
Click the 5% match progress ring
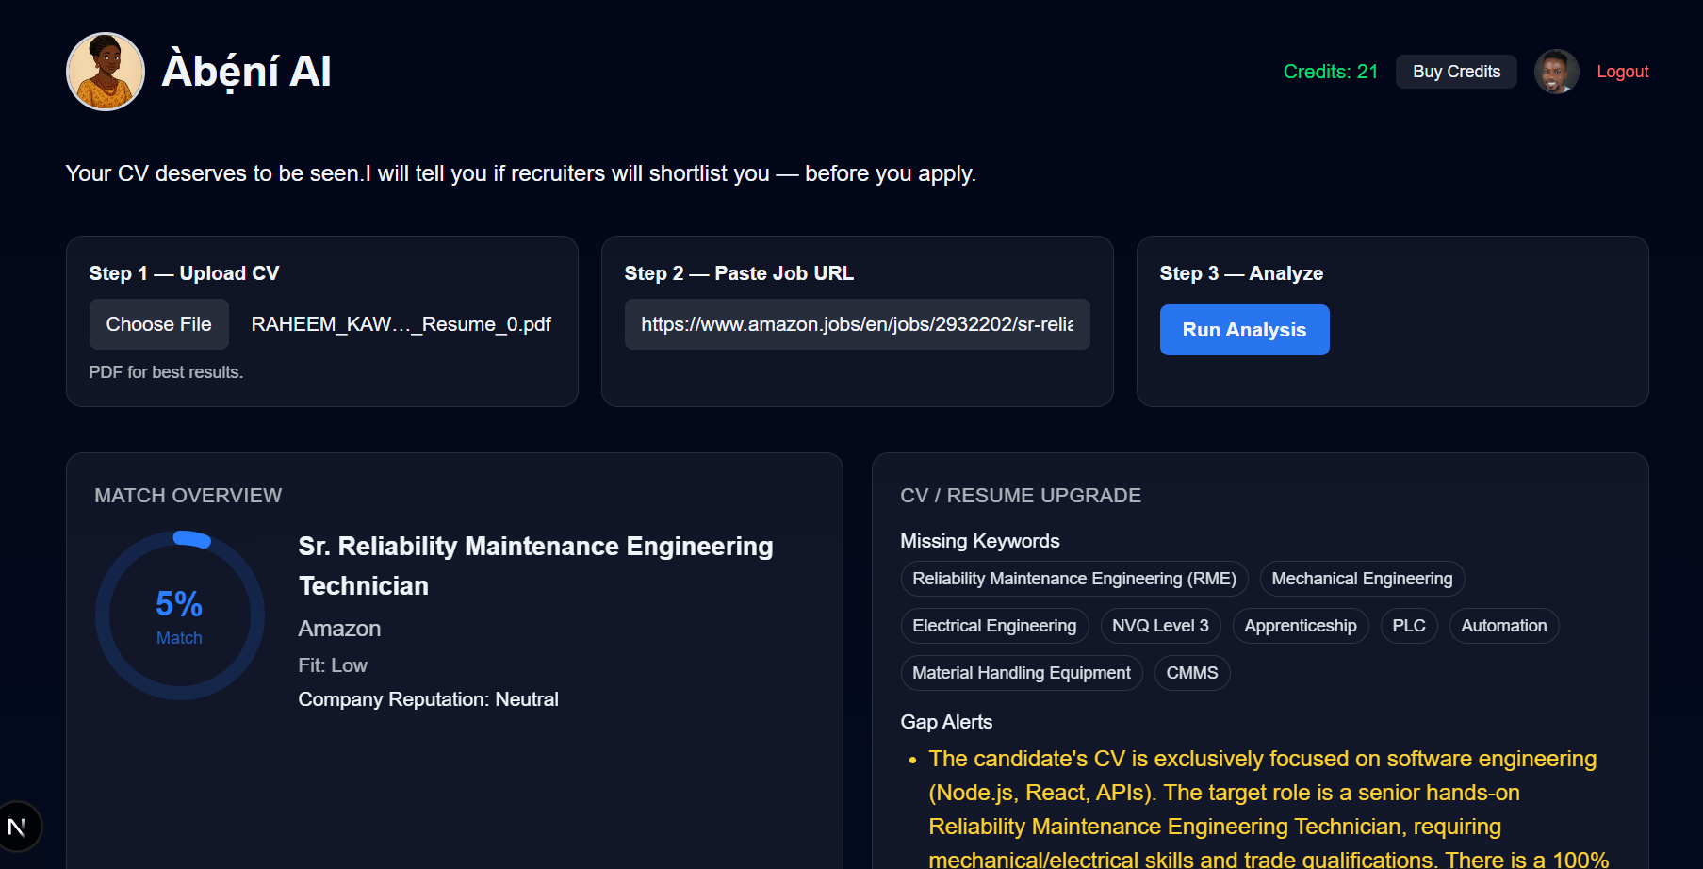click(x=179, y=615)
